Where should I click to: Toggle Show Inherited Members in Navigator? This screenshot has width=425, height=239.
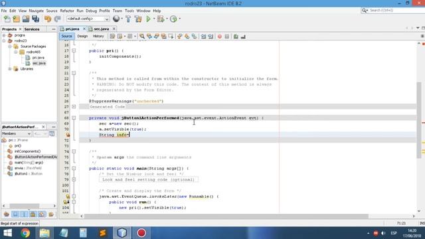(7, 214)
